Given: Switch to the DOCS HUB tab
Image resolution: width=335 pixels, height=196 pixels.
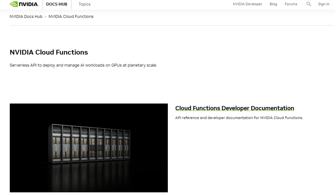Looking at the screenshot, I should (x=57, y=4).
